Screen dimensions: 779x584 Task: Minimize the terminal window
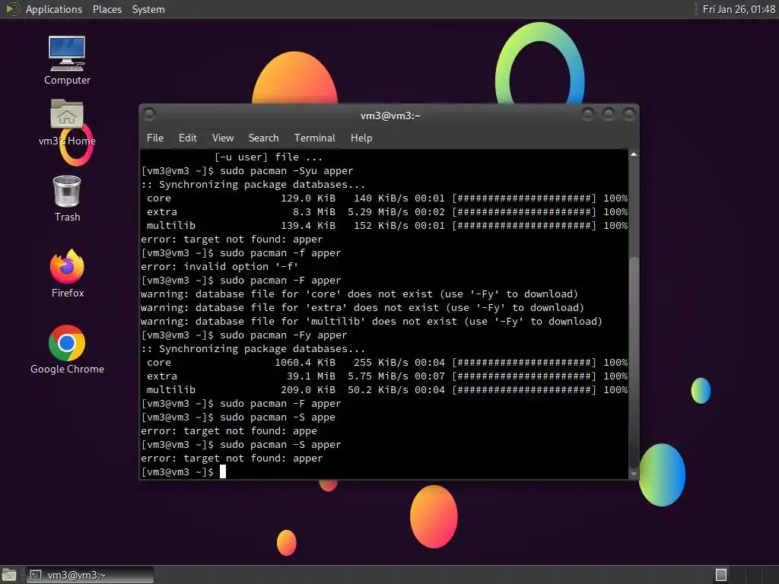pyautogui.click(x=588, y=115)
